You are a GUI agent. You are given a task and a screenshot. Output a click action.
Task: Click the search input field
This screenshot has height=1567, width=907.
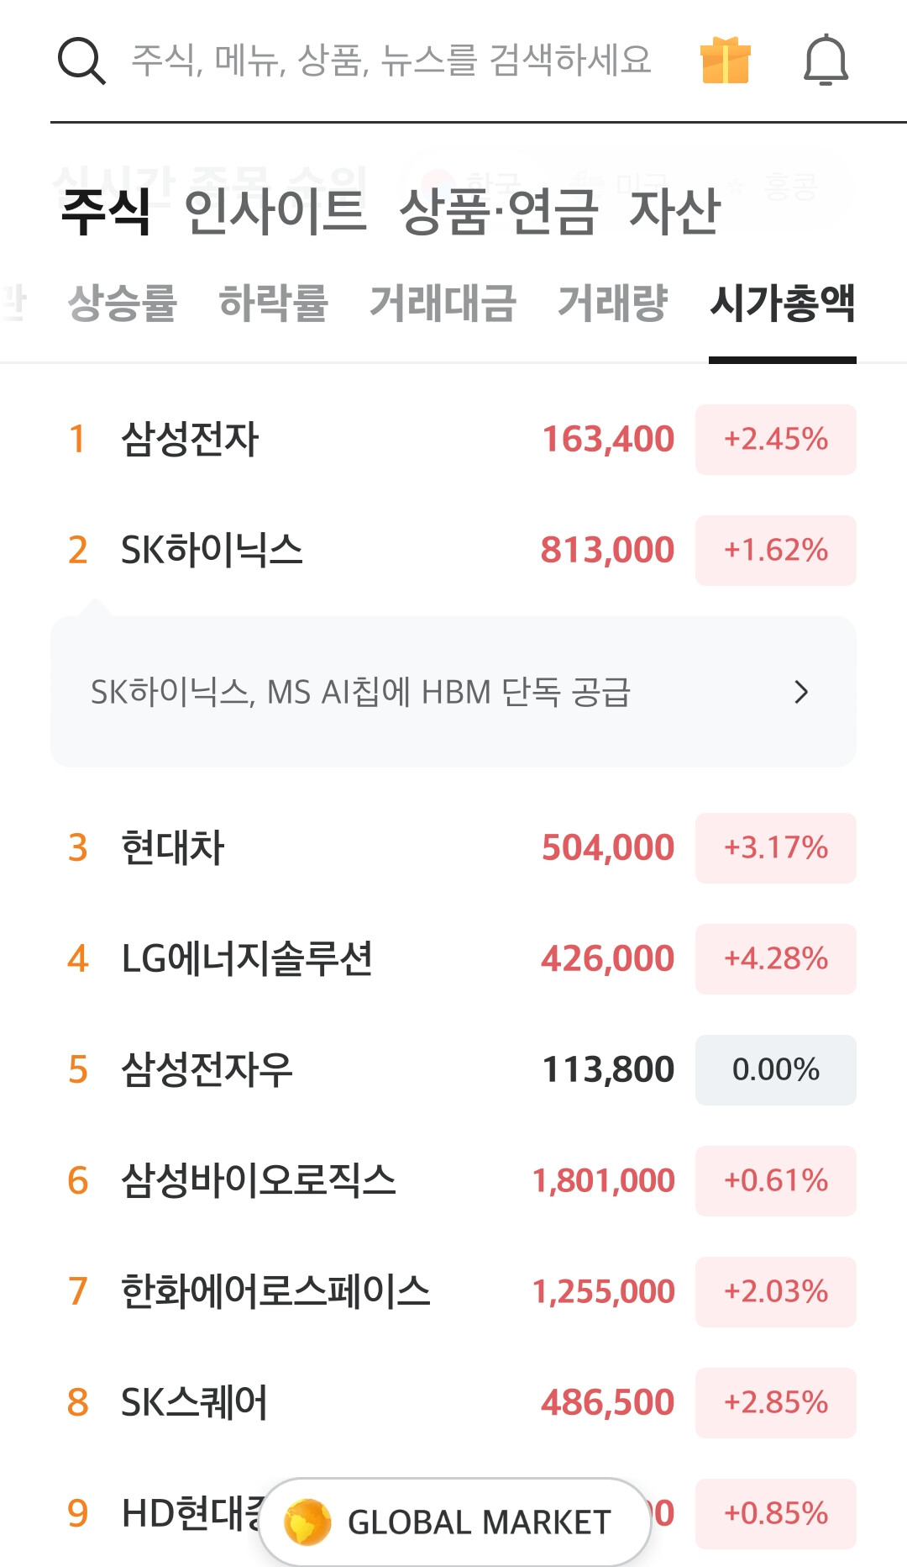click(x=391, y=61)
